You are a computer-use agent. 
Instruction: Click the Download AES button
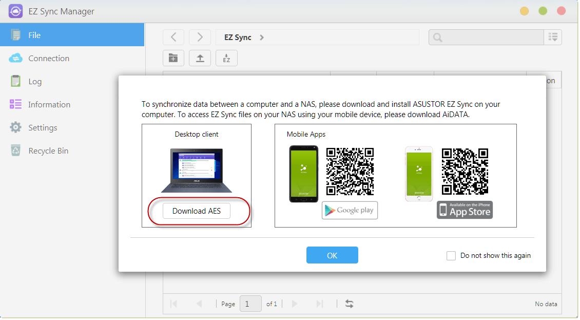pos(197,211)
